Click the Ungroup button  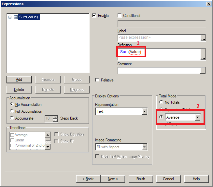[x=77, y=90]
